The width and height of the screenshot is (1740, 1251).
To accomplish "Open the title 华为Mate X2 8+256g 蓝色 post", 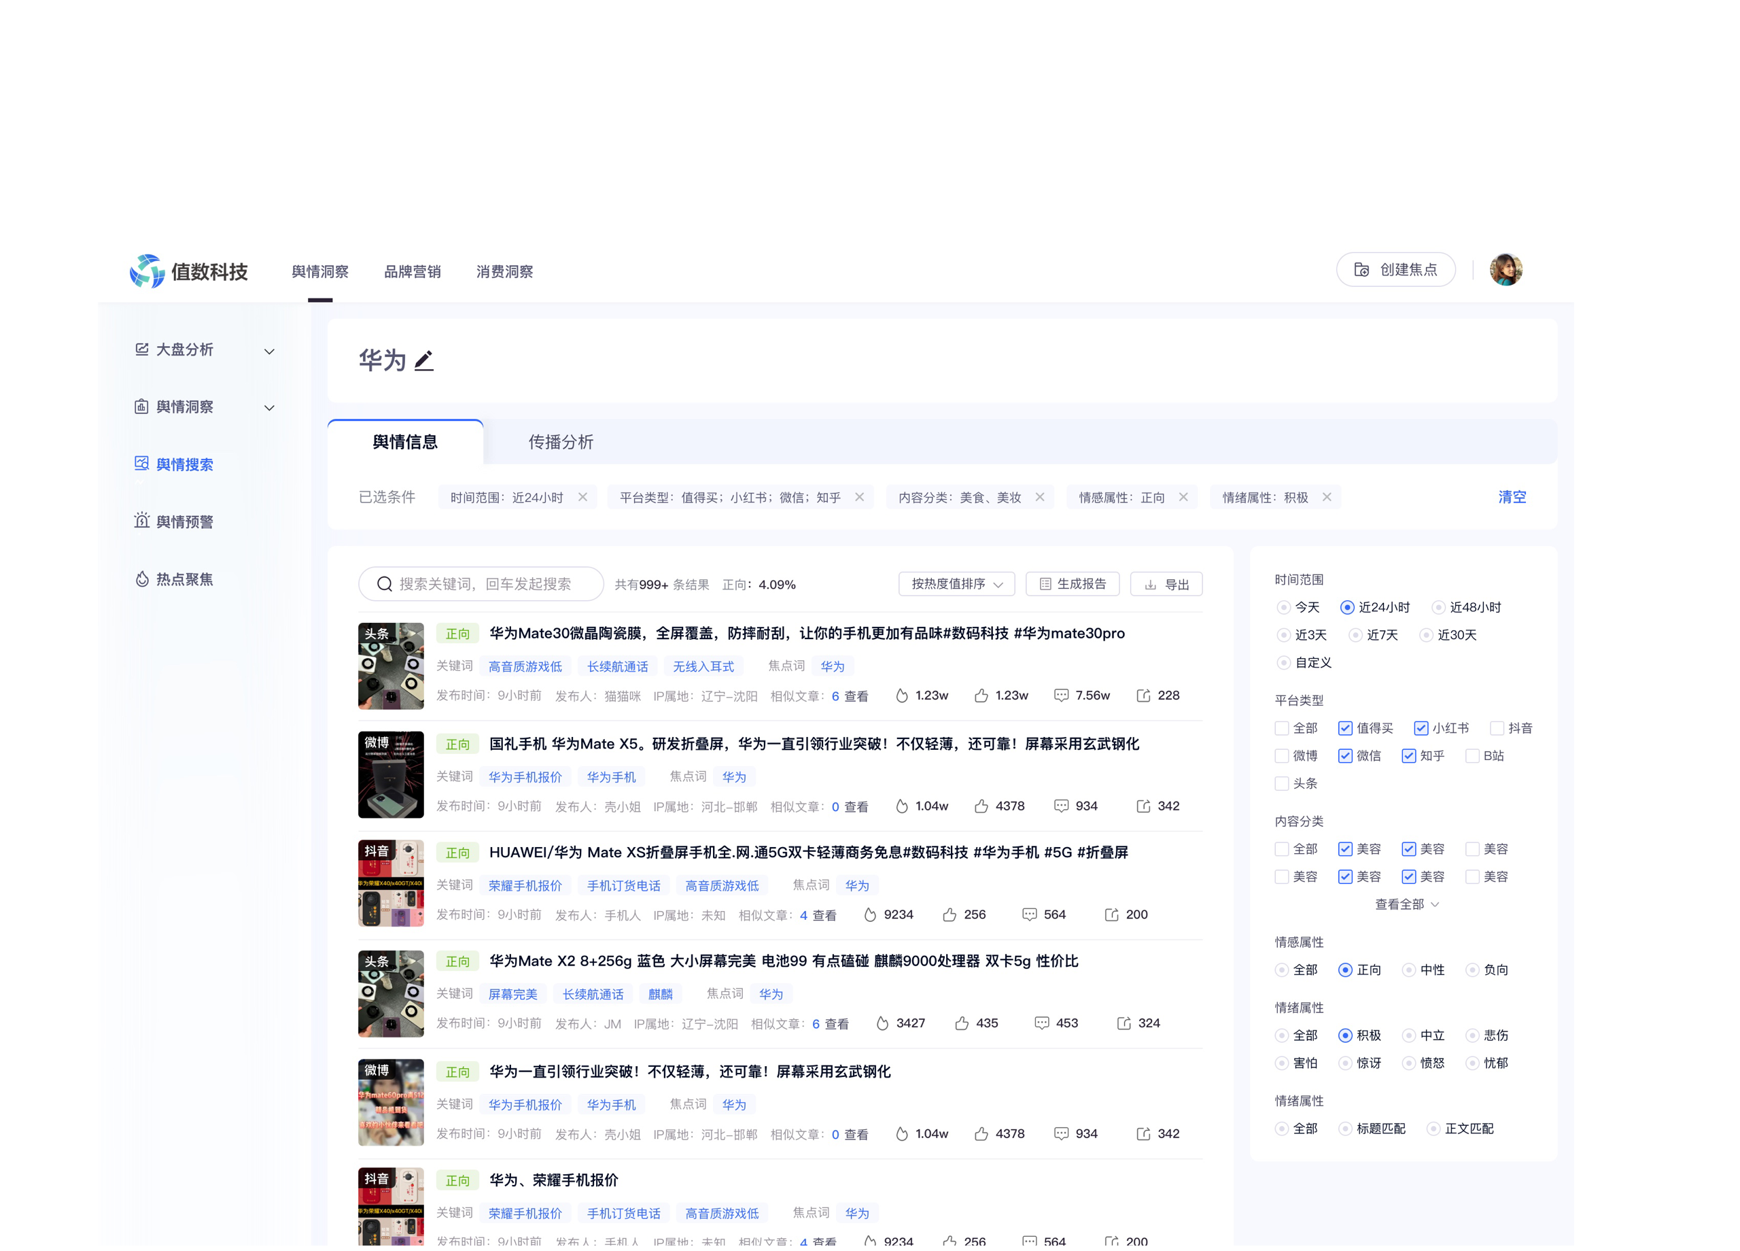I will point(783,961).
